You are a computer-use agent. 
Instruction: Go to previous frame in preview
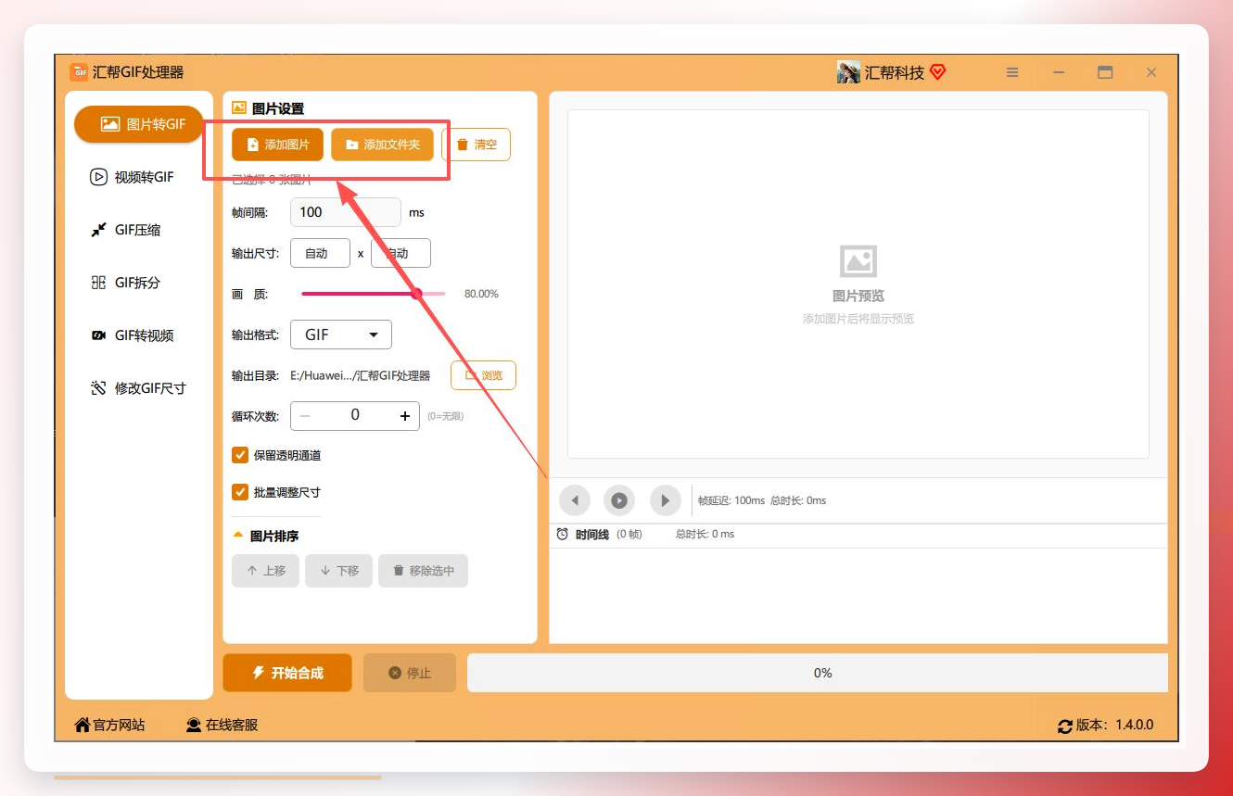point(575,501)
